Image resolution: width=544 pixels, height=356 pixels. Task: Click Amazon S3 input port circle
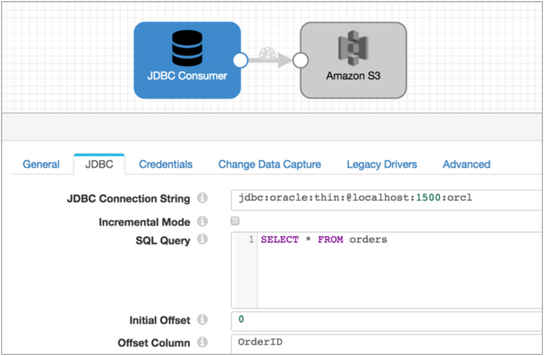300,60
